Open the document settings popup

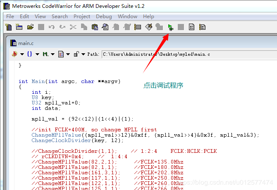click(x=64, y=54)
